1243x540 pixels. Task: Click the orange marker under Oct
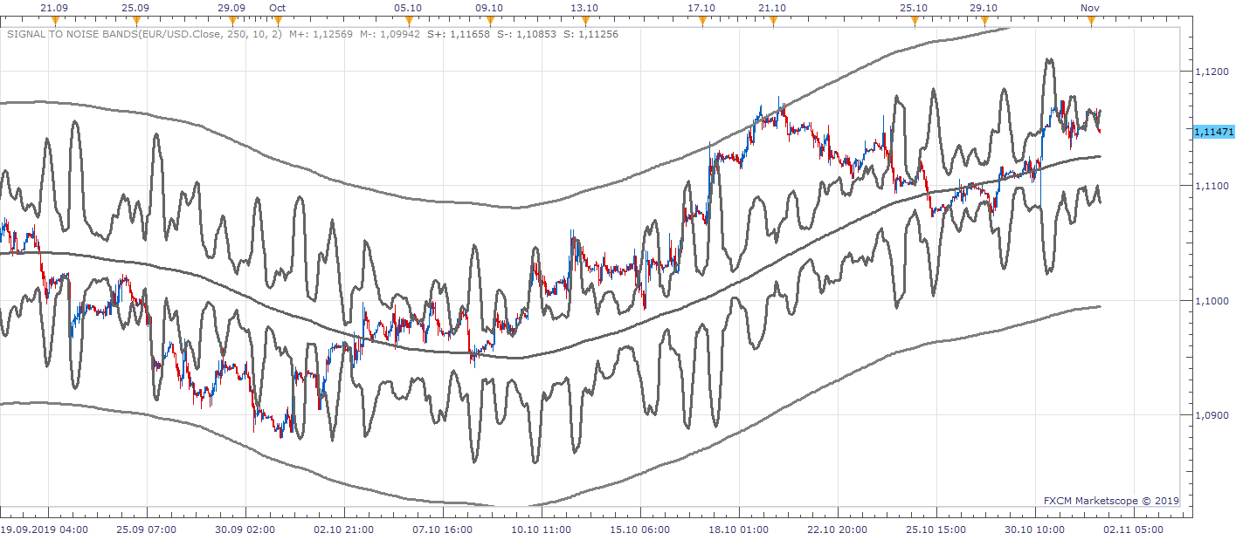(278, 20)
